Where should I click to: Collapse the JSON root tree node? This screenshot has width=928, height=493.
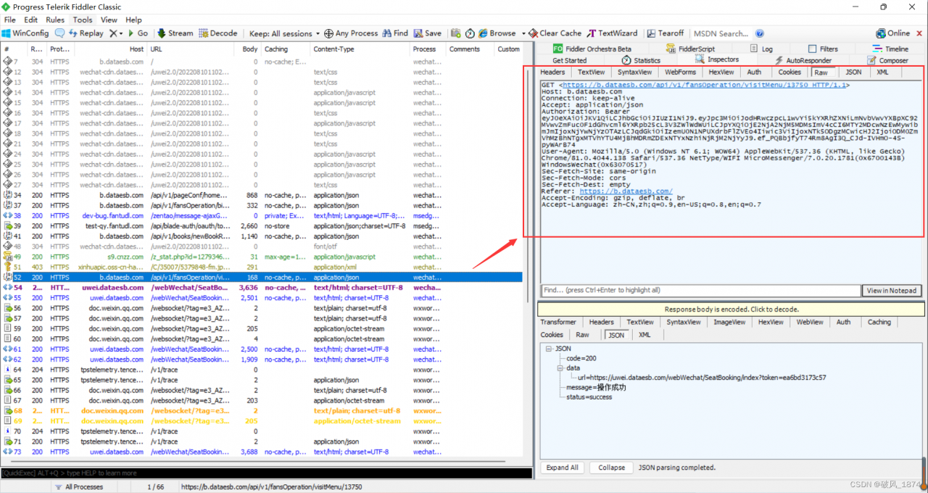point(549,349)
